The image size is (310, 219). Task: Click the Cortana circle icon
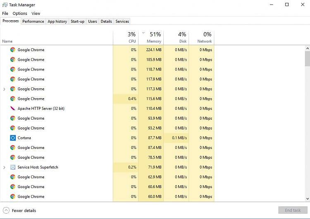click(x=13, y=138)
